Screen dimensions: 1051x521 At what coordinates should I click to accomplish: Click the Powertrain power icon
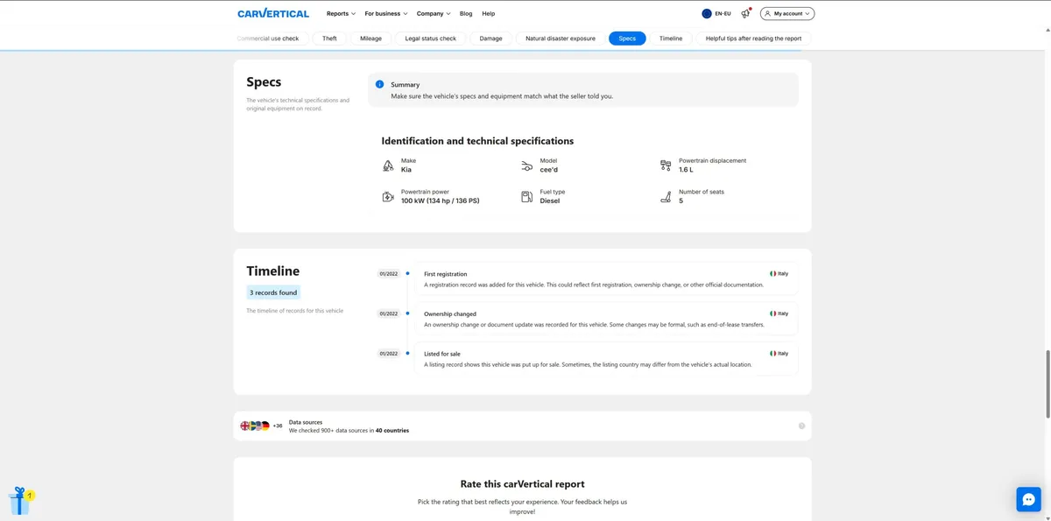[x=388, y=197]
